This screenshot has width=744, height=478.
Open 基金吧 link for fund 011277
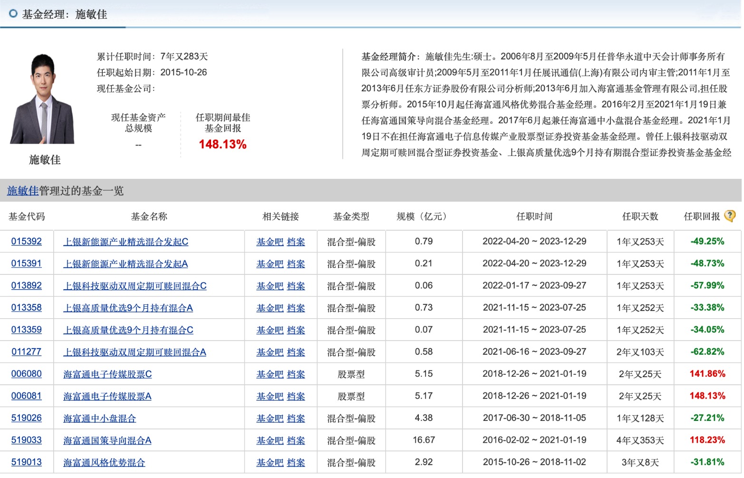(270, 352)
